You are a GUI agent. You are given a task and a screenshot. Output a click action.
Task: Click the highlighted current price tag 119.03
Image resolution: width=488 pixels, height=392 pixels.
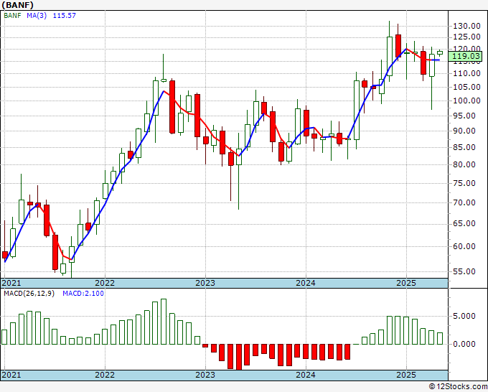(466, 56)
